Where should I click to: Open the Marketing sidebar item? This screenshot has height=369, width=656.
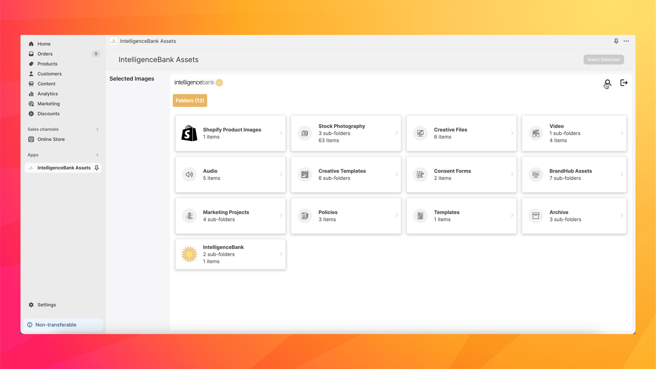point(48,104)
